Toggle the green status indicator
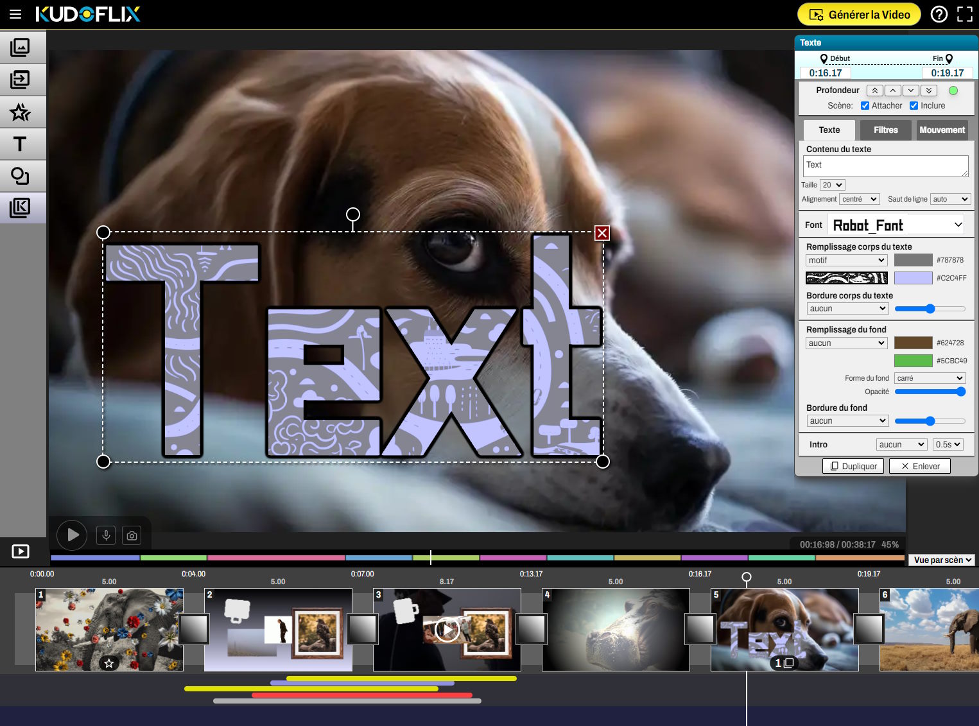979x726 pixels. 953,91
